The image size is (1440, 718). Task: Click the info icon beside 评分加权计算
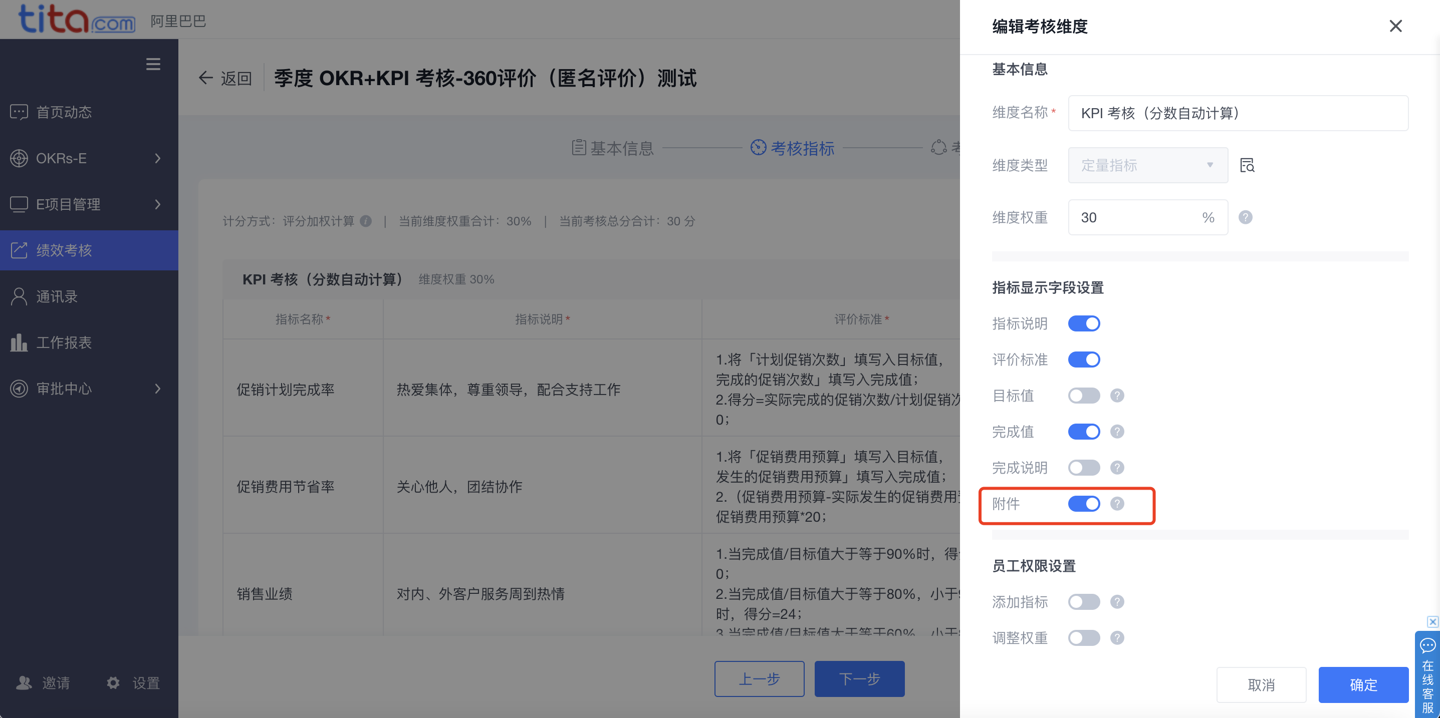pyautogui.click(x=366, y=221)
